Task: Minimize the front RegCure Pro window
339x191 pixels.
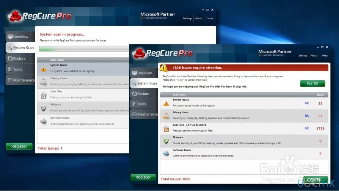Action: pyautogui.click(x=318, y=47)
